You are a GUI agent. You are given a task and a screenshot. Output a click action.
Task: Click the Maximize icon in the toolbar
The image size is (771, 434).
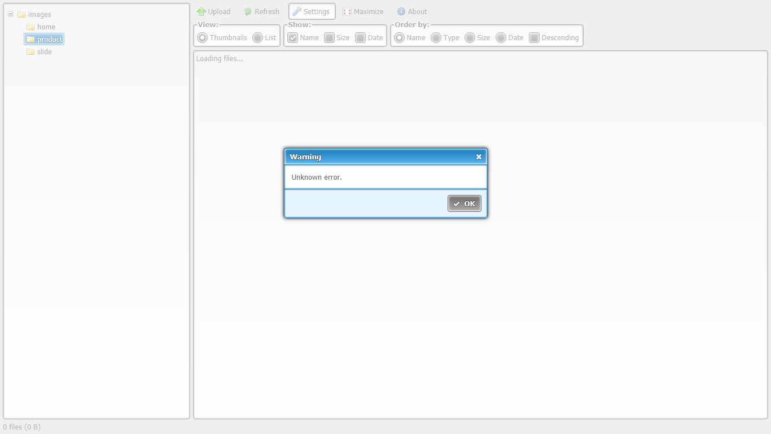tap(347, 11)
